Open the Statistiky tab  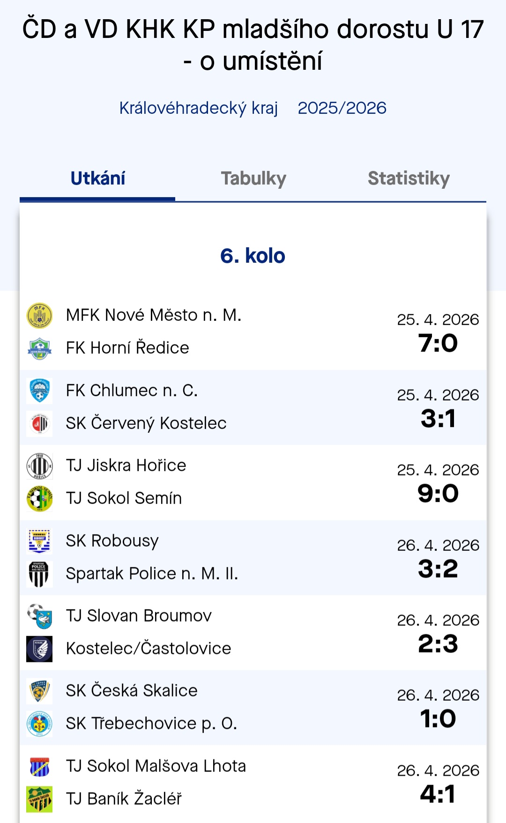pos(409,178)
